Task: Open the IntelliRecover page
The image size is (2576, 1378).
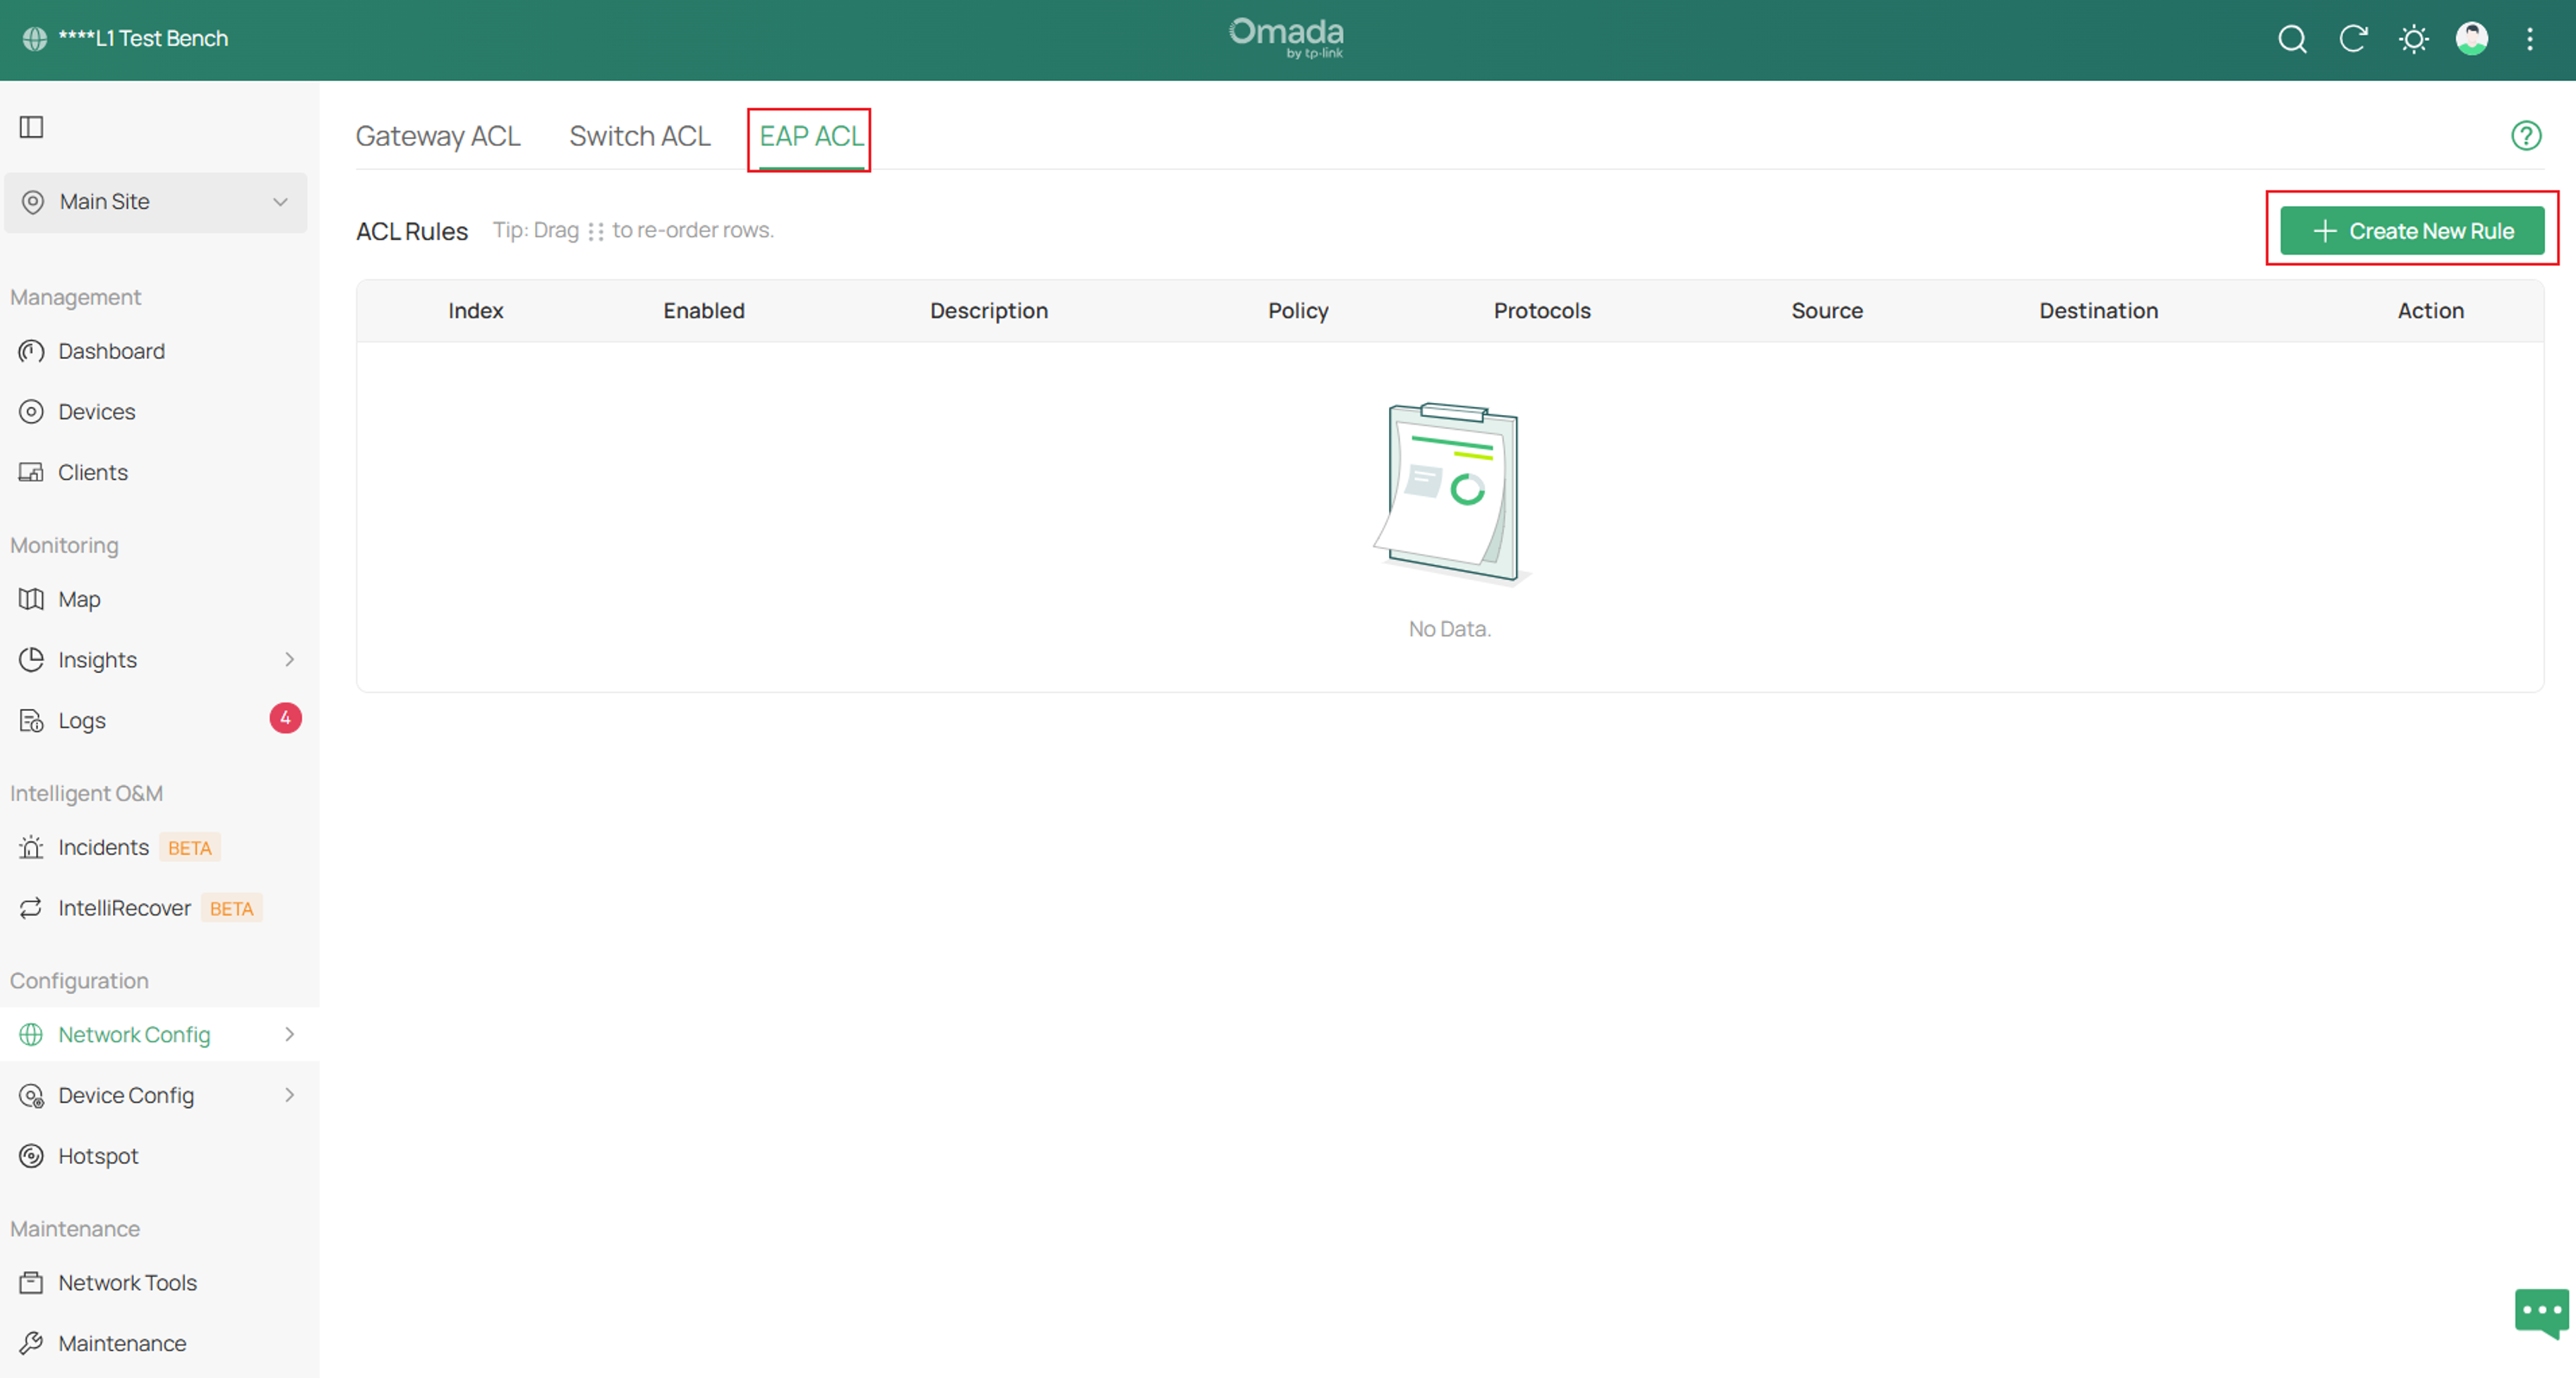Action: click(x=124, y=909)
